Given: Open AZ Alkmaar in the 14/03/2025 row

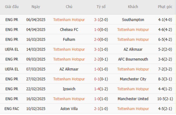Looking at the screenshot, I should coord(133,49).
